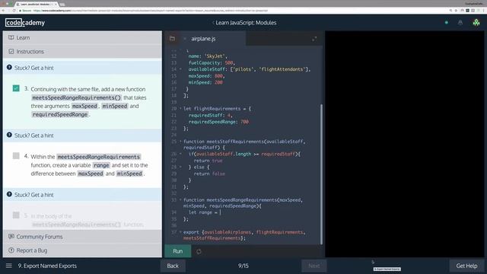487x274 pixels.
Task: Open Community Forums link
Action: point(40,237)
